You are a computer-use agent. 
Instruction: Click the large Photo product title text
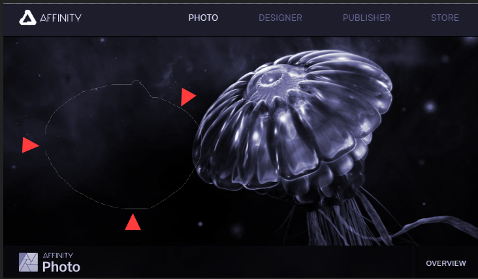(x=61, y=267)
